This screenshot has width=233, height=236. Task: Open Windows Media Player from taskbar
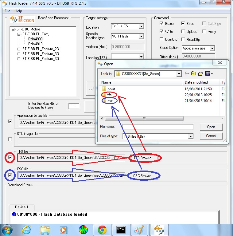click(x=64, y=230)
